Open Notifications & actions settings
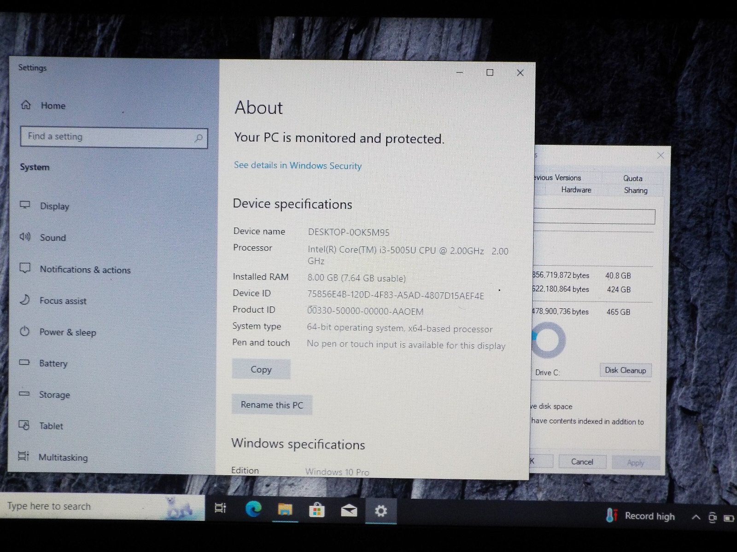 coord(75,270)
